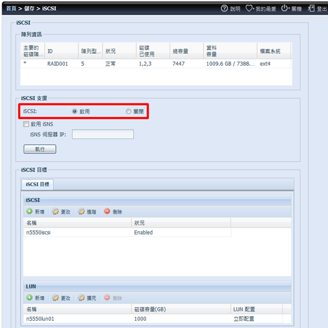This screenshot has width=328, height=328.
Task: Select the iSCSI 啟用 radio button
Action: tap(75, 111)
